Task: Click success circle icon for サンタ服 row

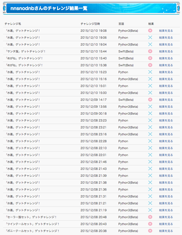Action: [x=150, y=51]
